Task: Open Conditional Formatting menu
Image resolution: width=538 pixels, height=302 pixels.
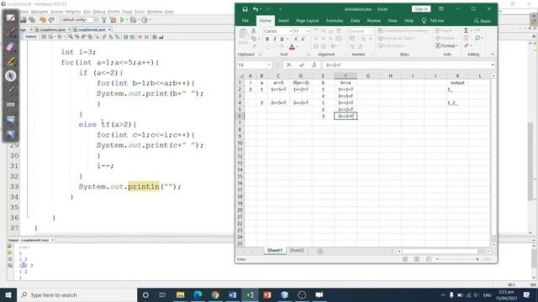Action: (x=403, y=31)
